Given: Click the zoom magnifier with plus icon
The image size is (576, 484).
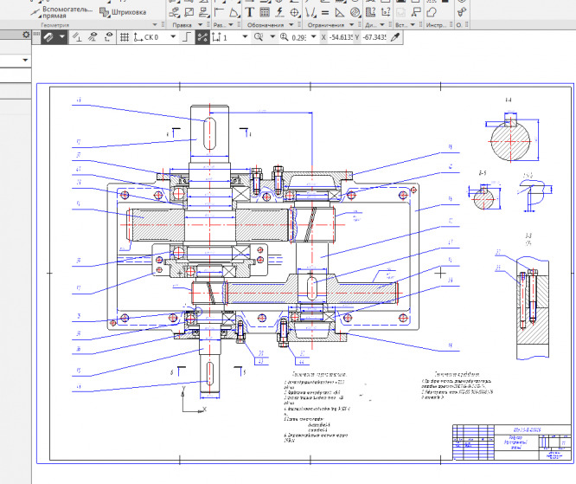Looking at the screenshot, I should pos(284,38).
